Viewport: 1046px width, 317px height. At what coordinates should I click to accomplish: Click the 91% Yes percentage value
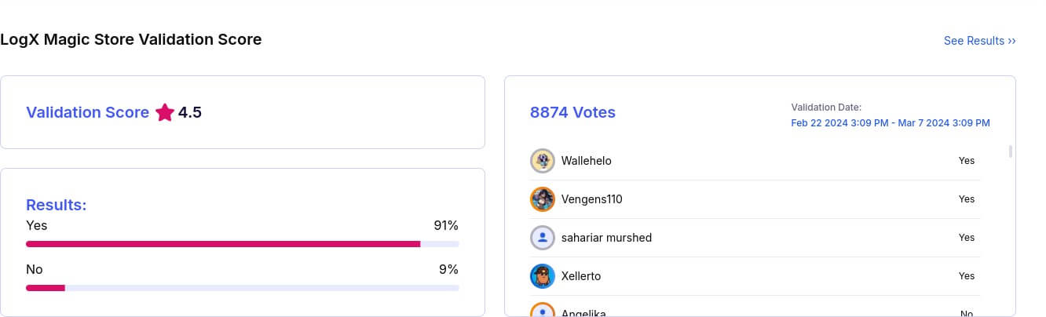coord(445,226)
